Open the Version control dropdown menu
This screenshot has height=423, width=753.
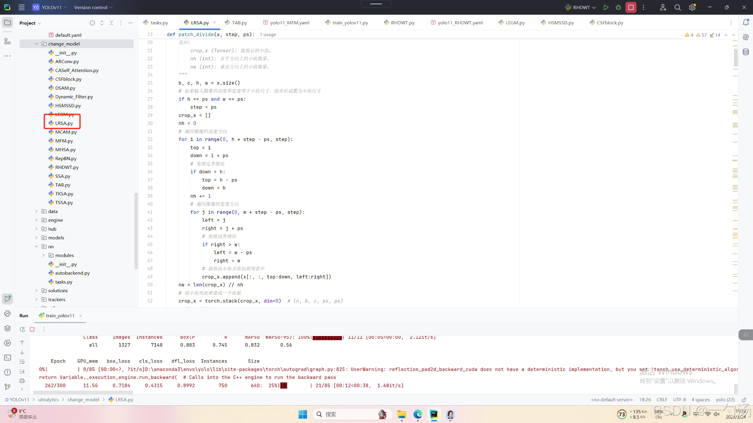tap(93, 7)
